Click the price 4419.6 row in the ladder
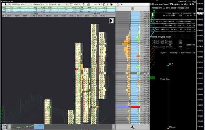Screen dimensions: 205x130 133,73
